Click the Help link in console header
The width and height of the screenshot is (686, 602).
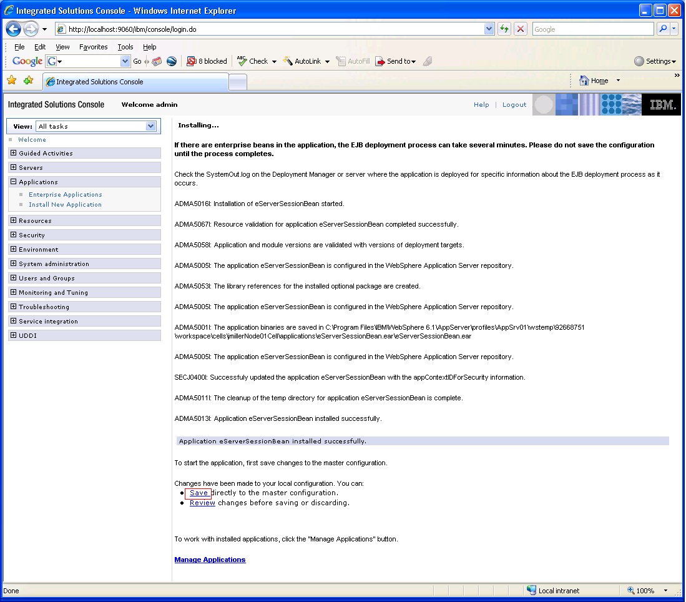click(x=481, y=105)
